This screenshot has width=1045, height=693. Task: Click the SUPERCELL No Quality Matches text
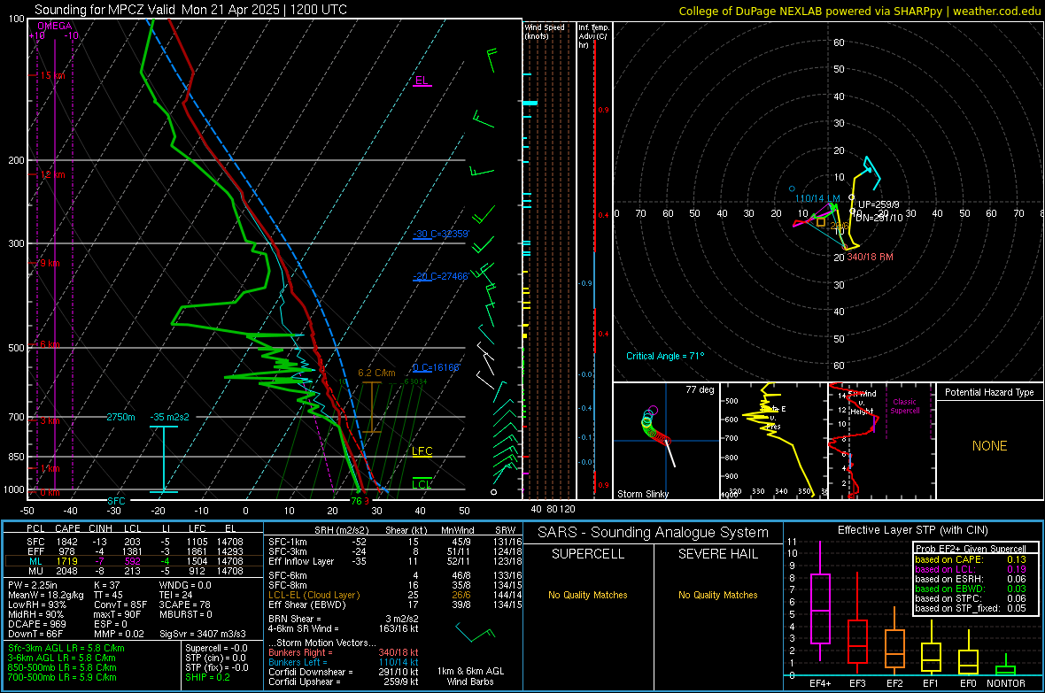coord(588,595)
